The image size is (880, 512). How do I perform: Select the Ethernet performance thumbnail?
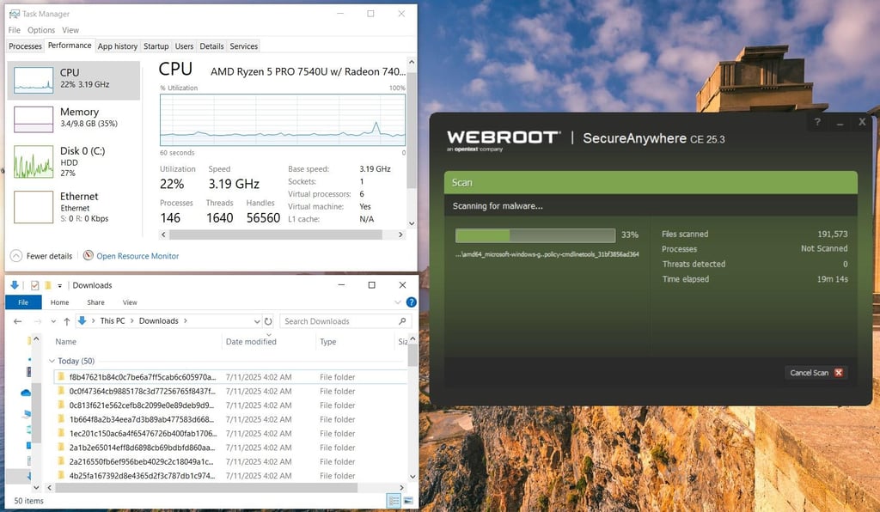click(x=34, y=207)
